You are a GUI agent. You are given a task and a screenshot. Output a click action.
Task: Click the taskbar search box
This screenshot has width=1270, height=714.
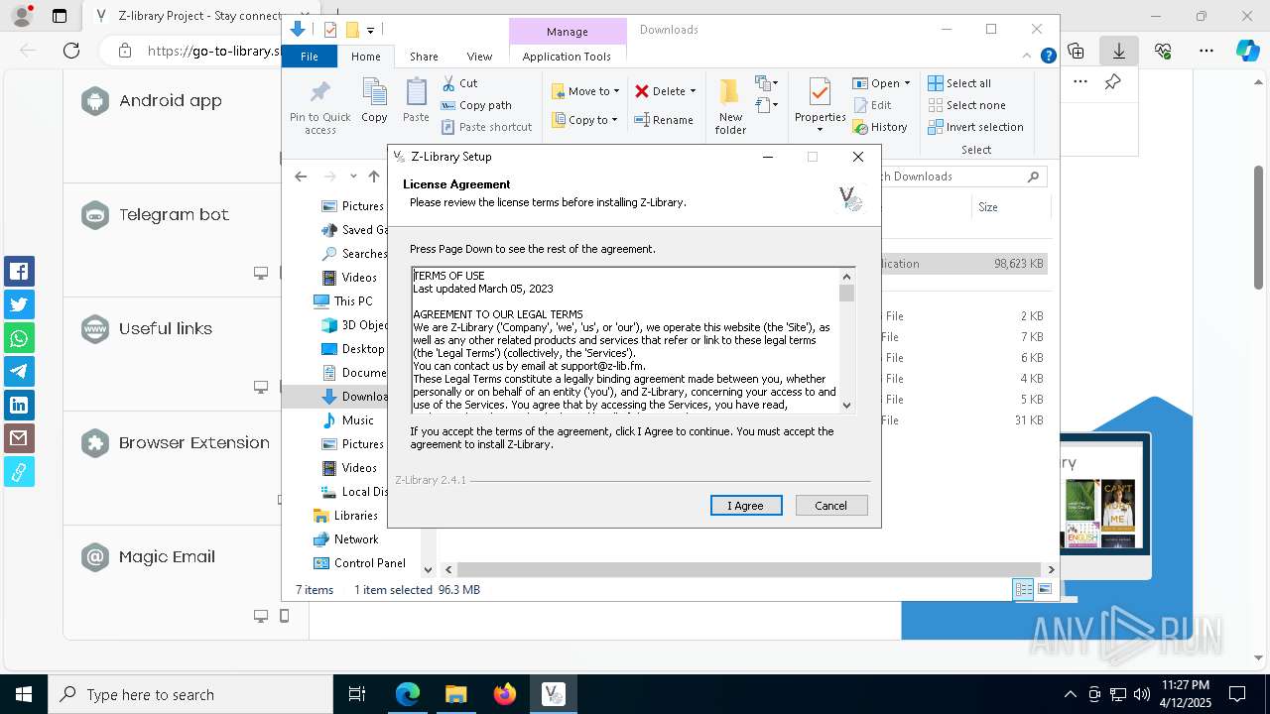click(190, 694)
